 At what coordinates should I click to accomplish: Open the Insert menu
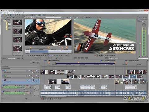pyautogui.click(x=12, y=13)
